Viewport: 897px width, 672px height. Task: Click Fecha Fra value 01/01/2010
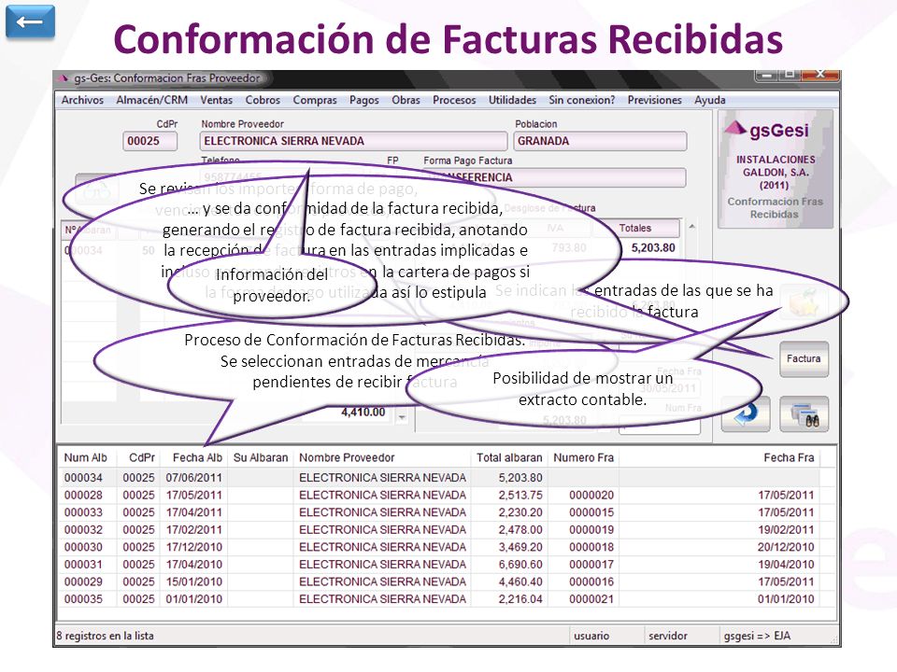(786, 599)
